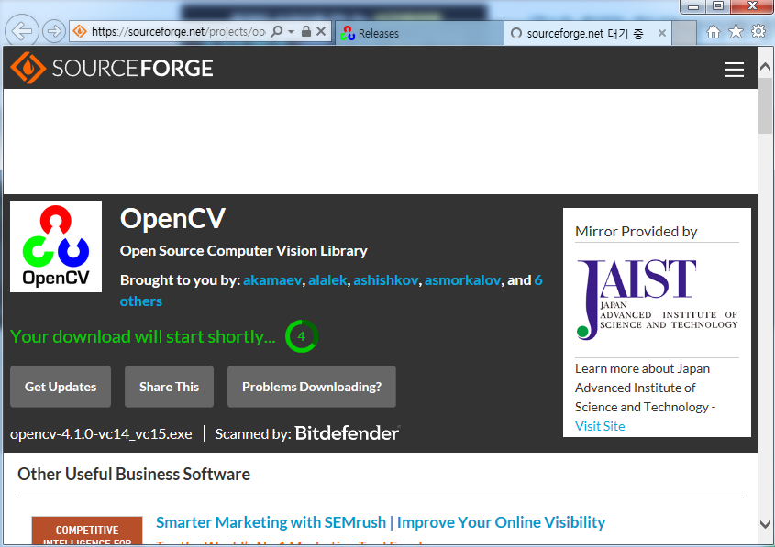
Task: Go back with the browser back arrow
Action: pyautogui.click(x=22, y=31)
